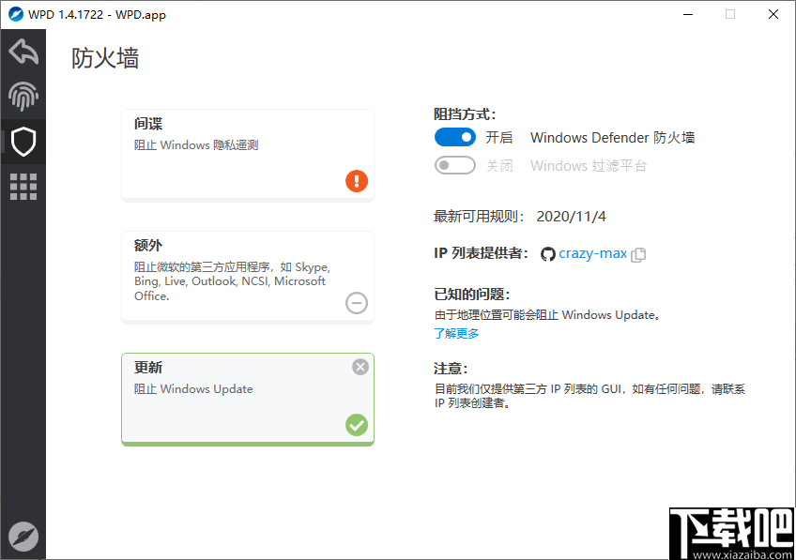796x560 pixels.
Task: Dismiss the 更新 card via its X button
Action: 360,367
